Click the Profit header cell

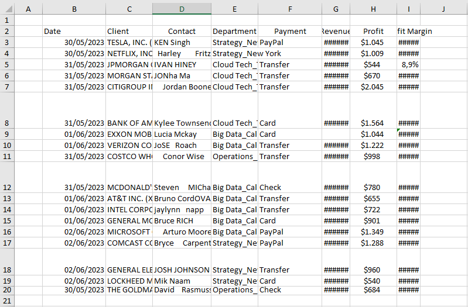point(373,32)
